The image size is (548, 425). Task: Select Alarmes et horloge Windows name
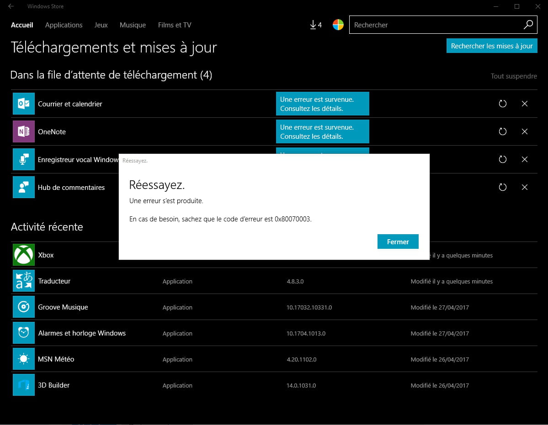click(82, 333)
